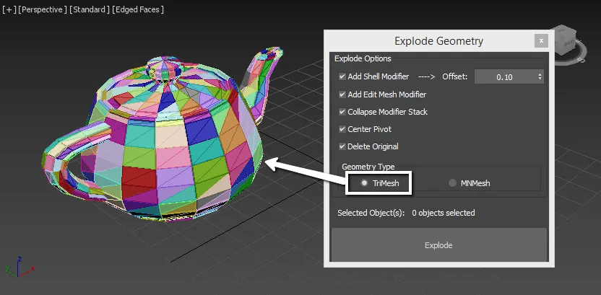Click the 'Explode Options' group label
The width and height of the screenshot is (601, 295).
pyautogui.click(x=363, y=58)
